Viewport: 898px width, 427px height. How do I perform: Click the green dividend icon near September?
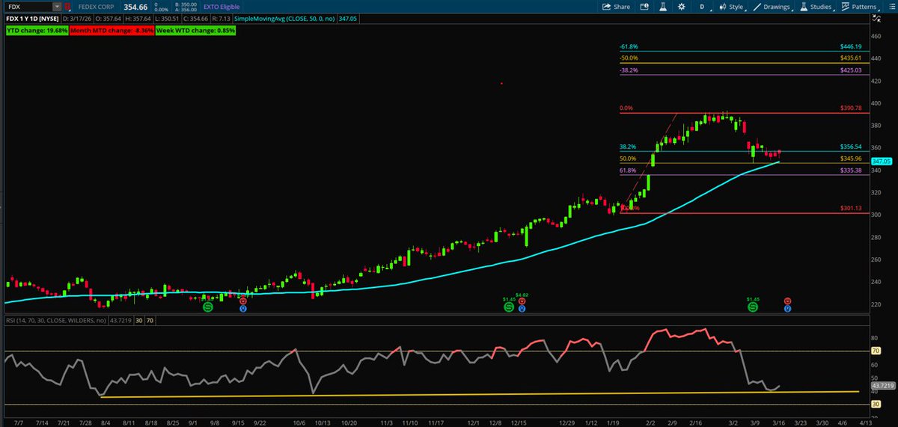(209, 307)
